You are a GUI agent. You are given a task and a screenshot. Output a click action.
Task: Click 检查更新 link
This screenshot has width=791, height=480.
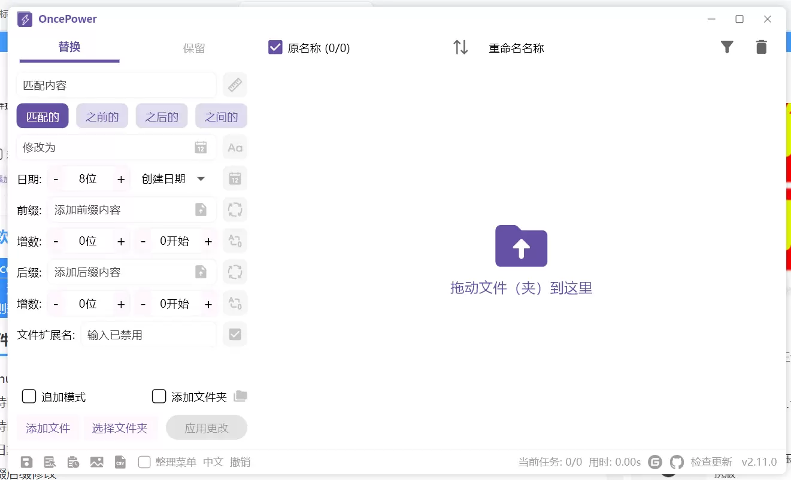pyautogui.click(x=711, y=462)
